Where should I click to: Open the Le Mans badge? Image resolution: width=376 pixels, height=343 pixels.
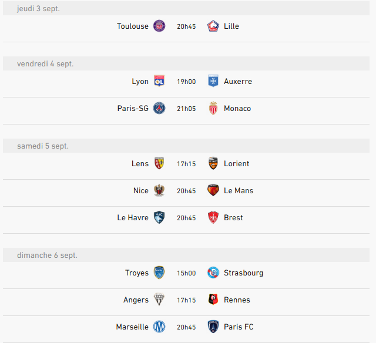(x=213, y=190)
